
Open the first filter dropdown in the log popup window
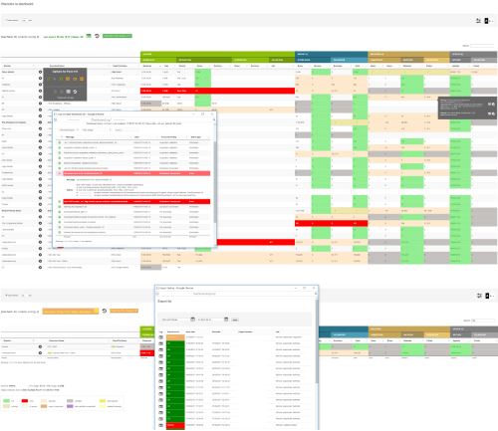[69, 129]
